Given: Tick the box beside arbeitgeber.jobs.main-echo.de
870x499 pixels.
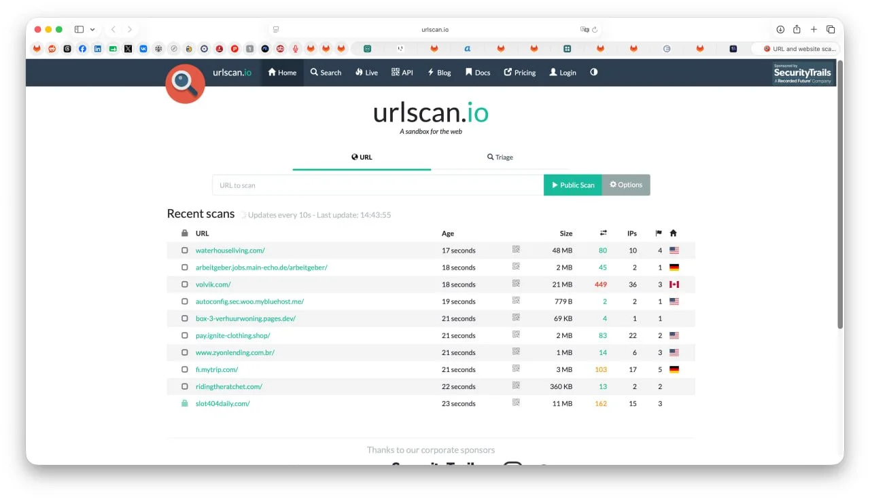Looking at the screenshot, I should pos(184,267).
